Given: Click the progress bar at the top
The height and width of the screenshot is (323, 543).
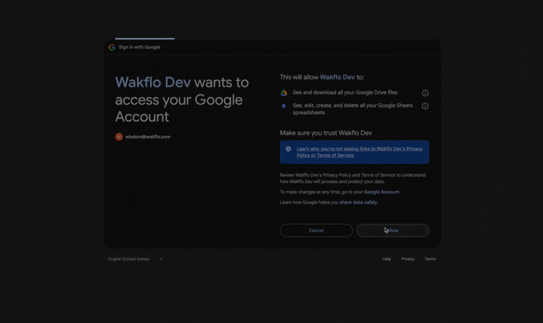Looking at the screenshot, I should (x=144, y=39).
